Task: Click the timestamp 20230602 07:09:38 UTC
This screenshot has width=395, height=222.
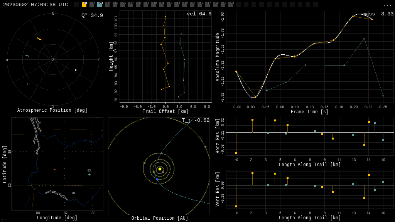Action: tap(35, 5)
